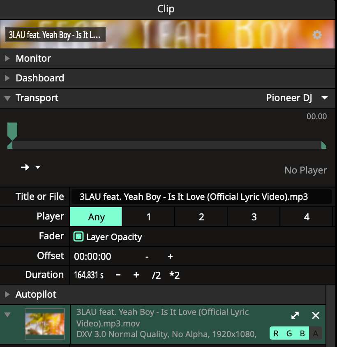Screen dimensions: 337x347
Task: Select the Any player option
Action: [96, 217]
